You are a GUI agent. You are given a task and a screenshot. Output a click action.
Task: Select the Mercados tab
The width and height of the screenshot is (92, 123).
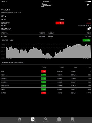point(33,120)
